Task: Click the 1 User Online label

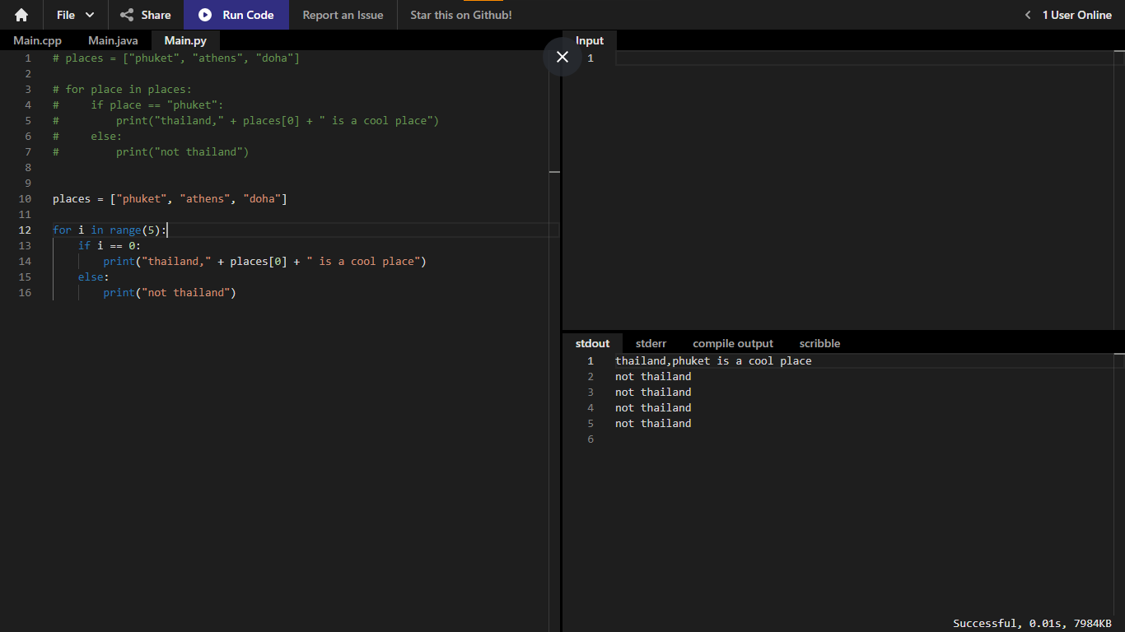Action: pos(1077,15)
